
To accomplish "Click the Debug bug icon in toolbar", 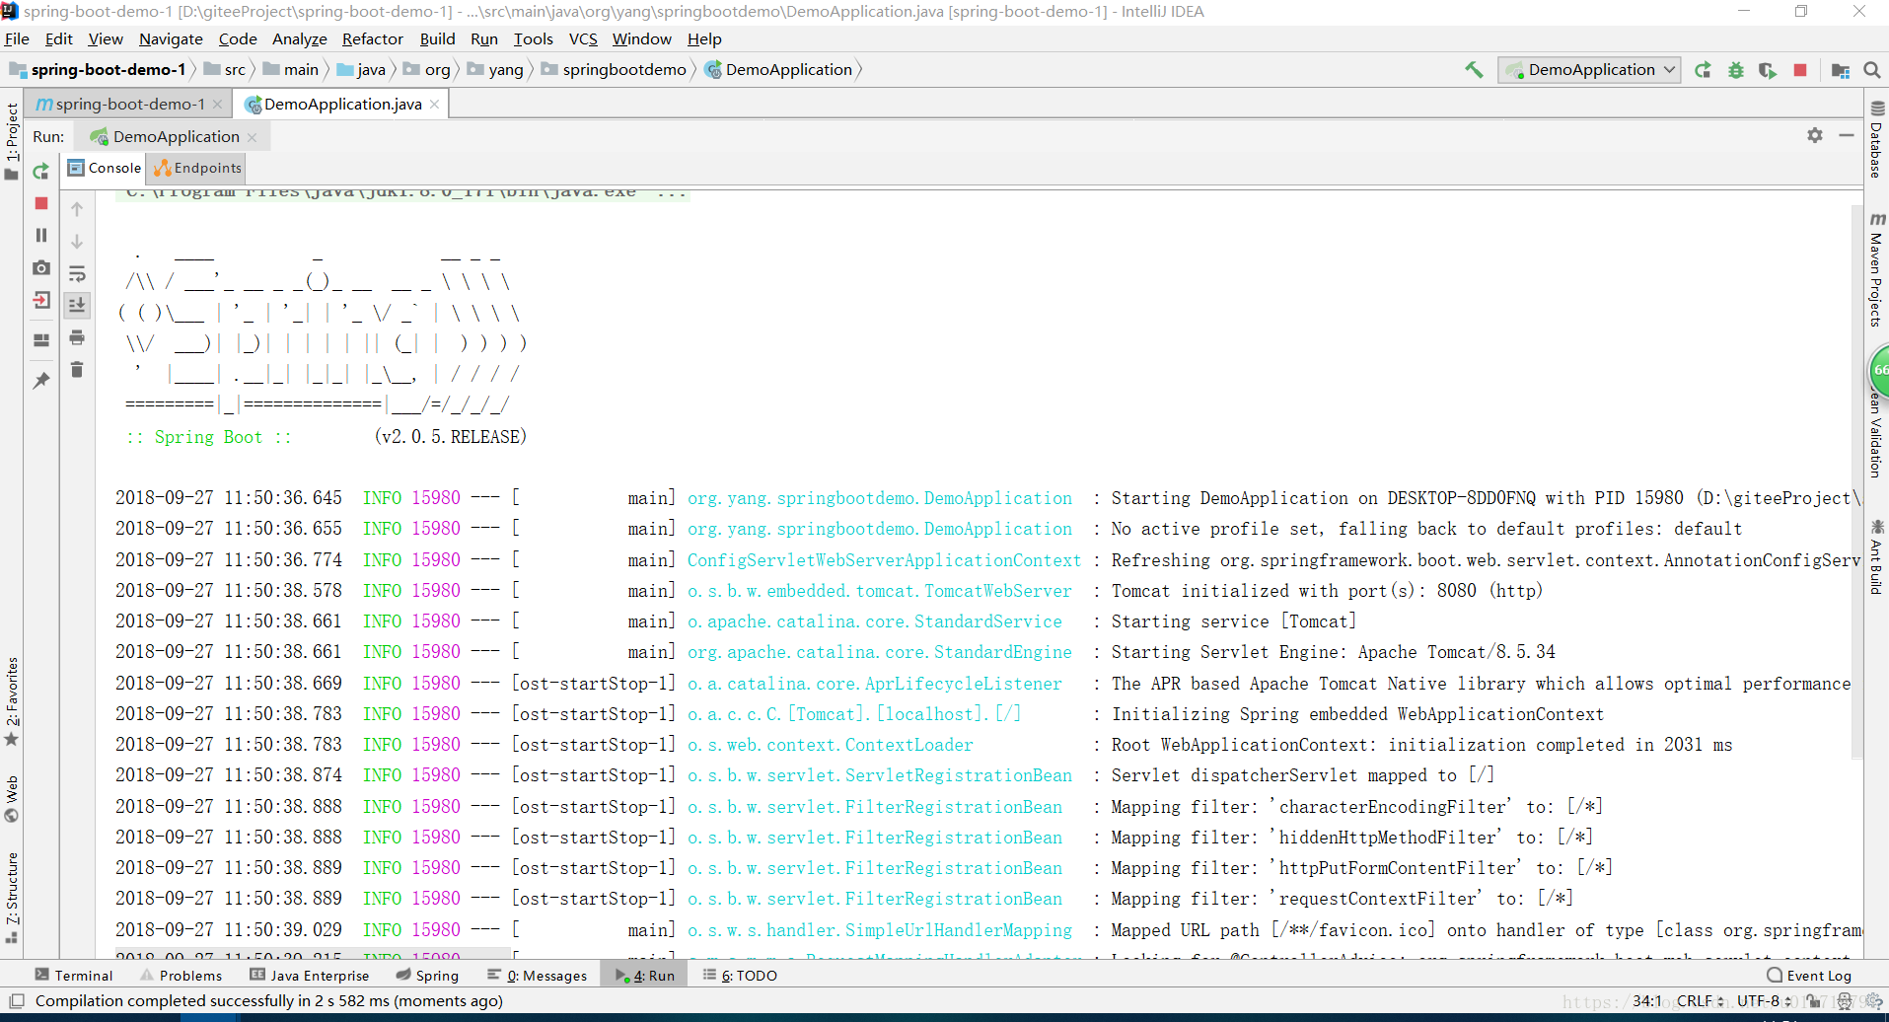I will (1736, 70).
